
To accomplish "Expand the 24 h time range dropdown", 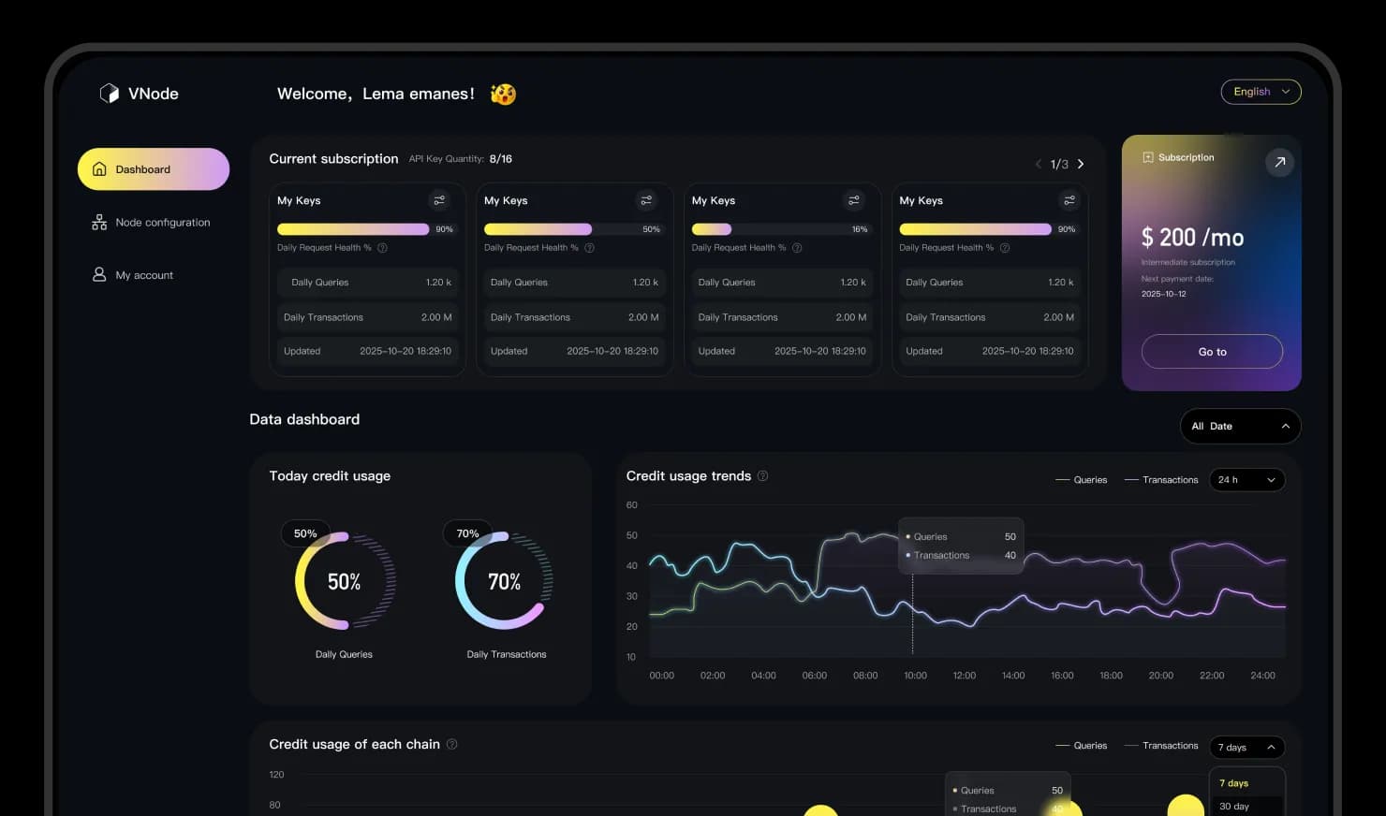I will click(x=1246, y=479).
